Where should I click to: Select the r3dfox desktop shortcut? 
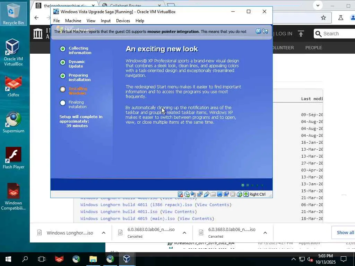click(x=14, y=87)
